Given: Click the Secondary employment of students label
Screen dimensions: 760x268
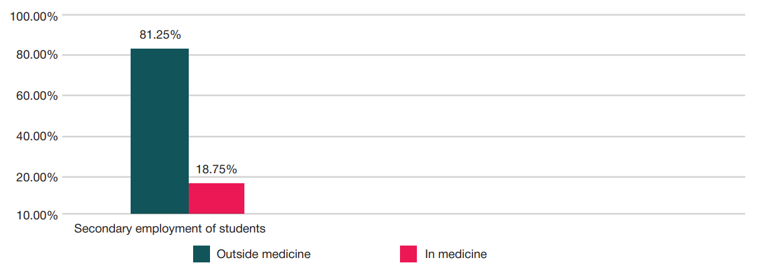Looking at the screenshot, I should [x=170, y=229].
